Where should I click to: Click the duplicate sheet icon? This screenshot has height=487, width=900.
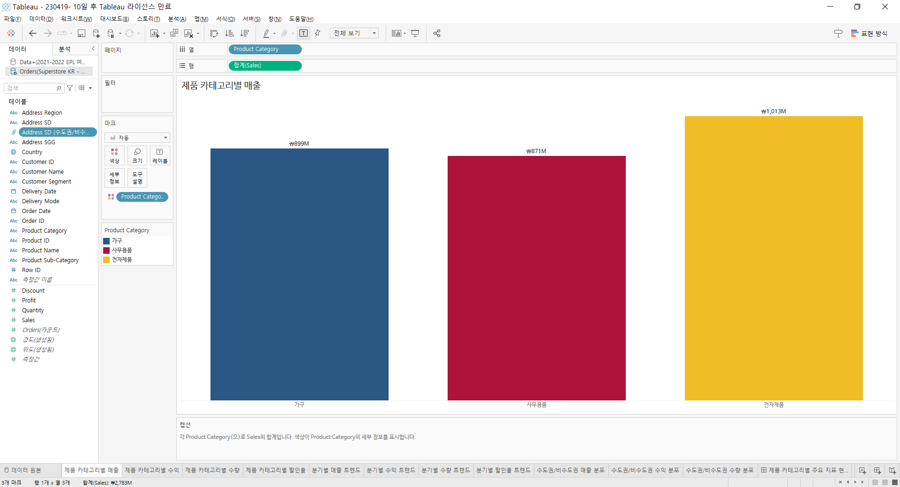[174, 33]
